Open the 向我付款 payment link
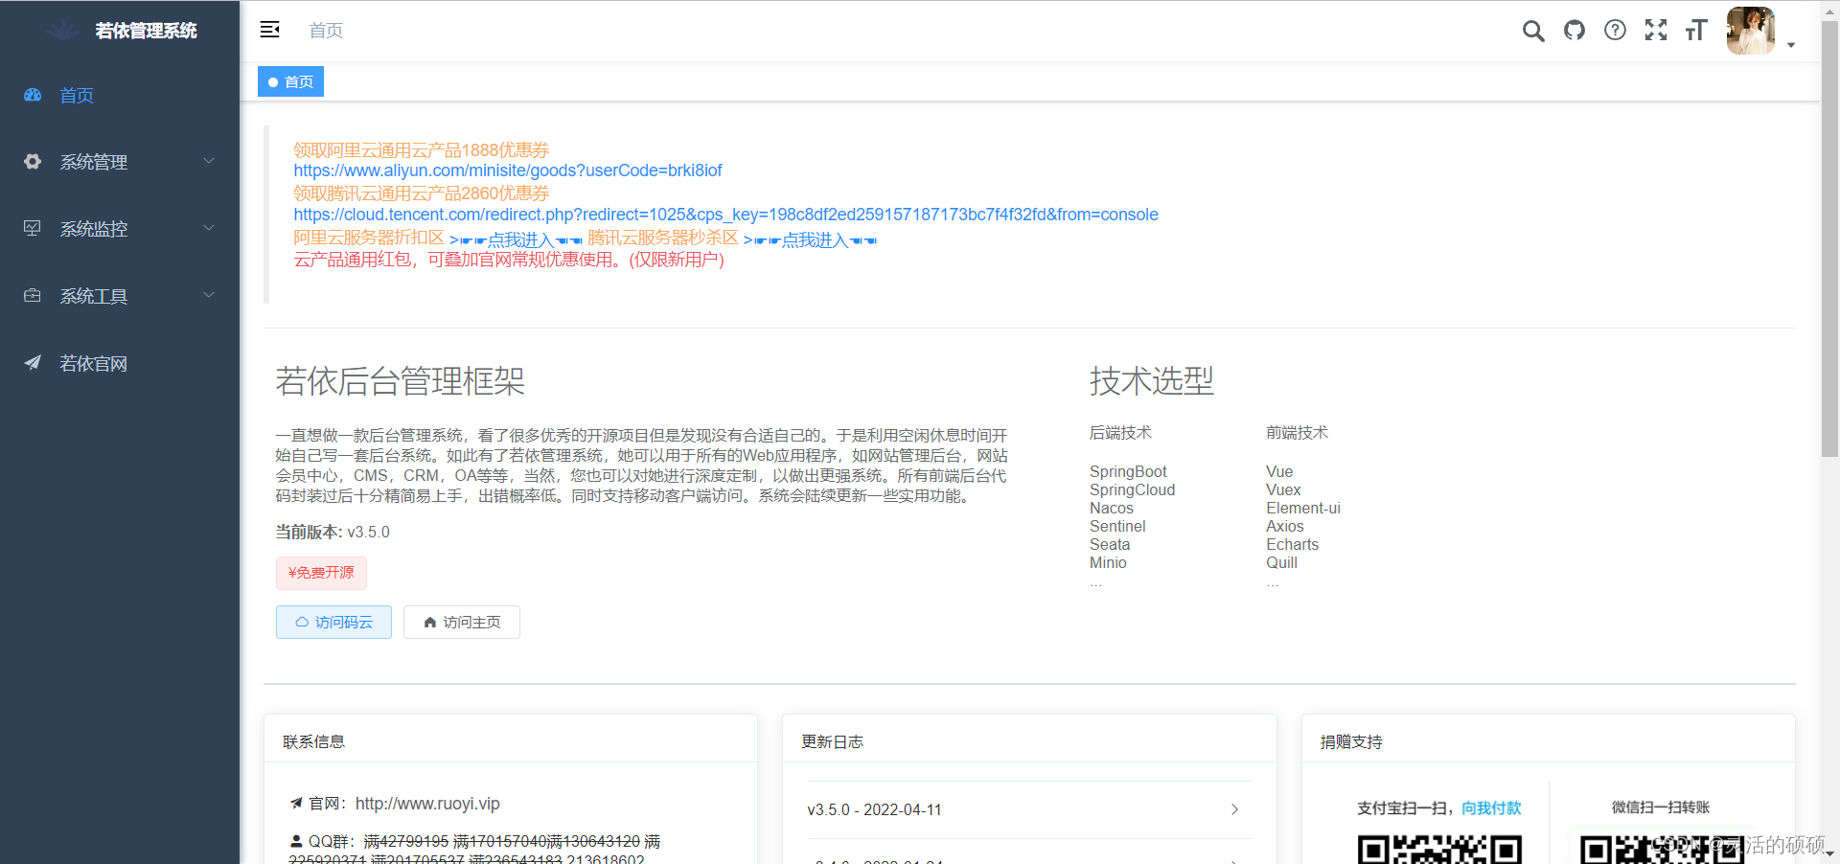 [1491, 807]
